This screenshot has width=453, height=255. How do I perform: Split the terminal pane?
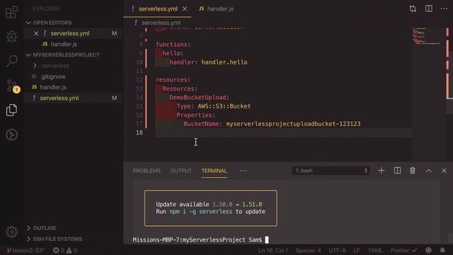397,171
